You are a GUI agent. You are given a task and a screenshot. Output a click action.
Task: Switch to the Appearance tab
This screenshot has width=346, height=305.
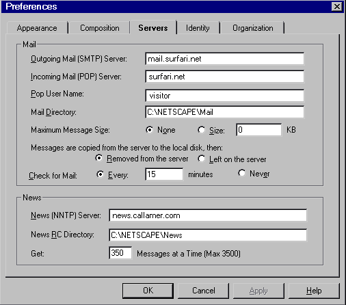click(37, 28)
